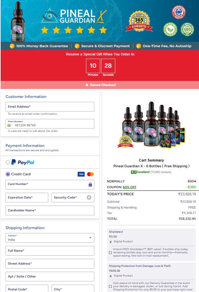Click the Minutes countdown box
The image size is (199, 292).
point(93,66)
